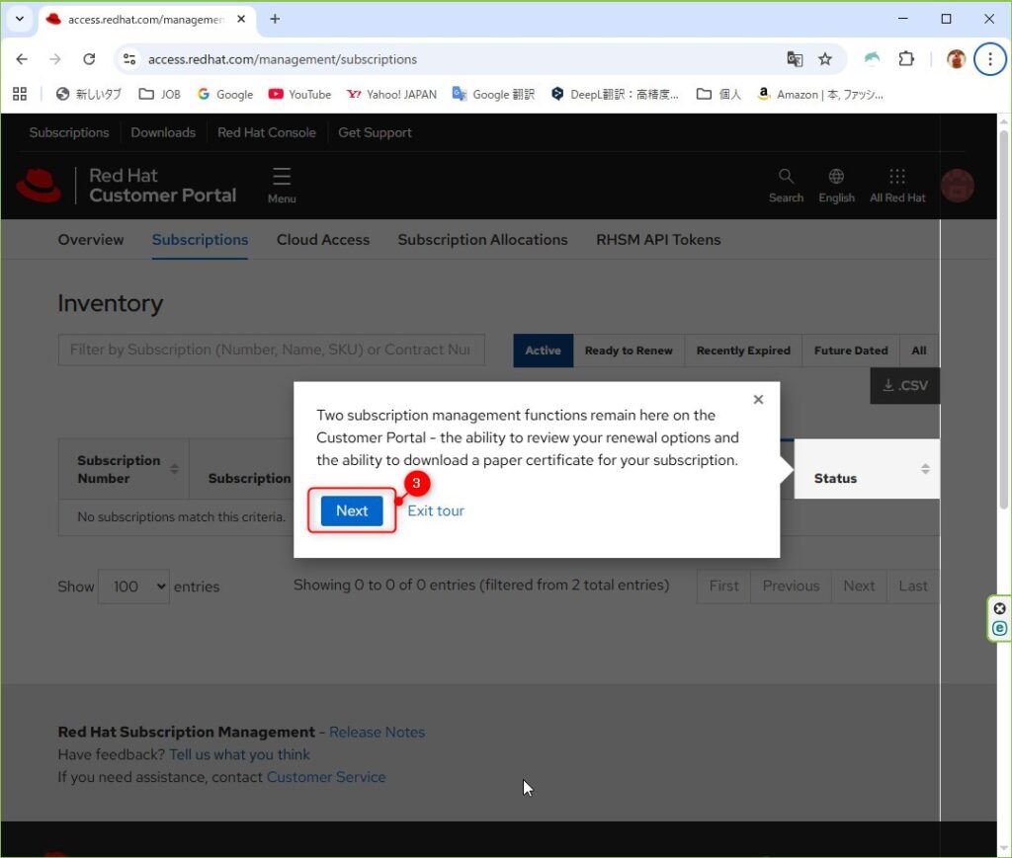Viewport: 1012px width, 858px height.
Task: Click the dolphin extension icon
Action: coord(872,59)
